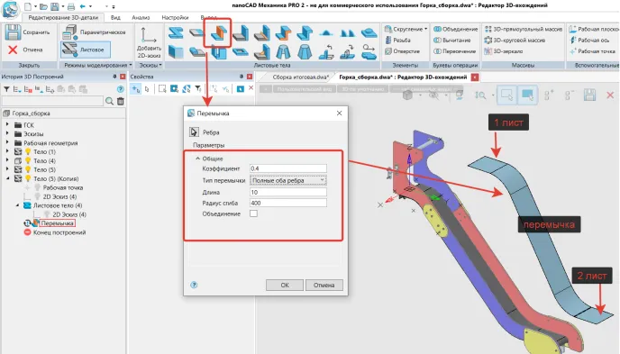Click help icon in history panel toolbar
Viewport: 620px width, 354px height.
click(x=120, y=89)
